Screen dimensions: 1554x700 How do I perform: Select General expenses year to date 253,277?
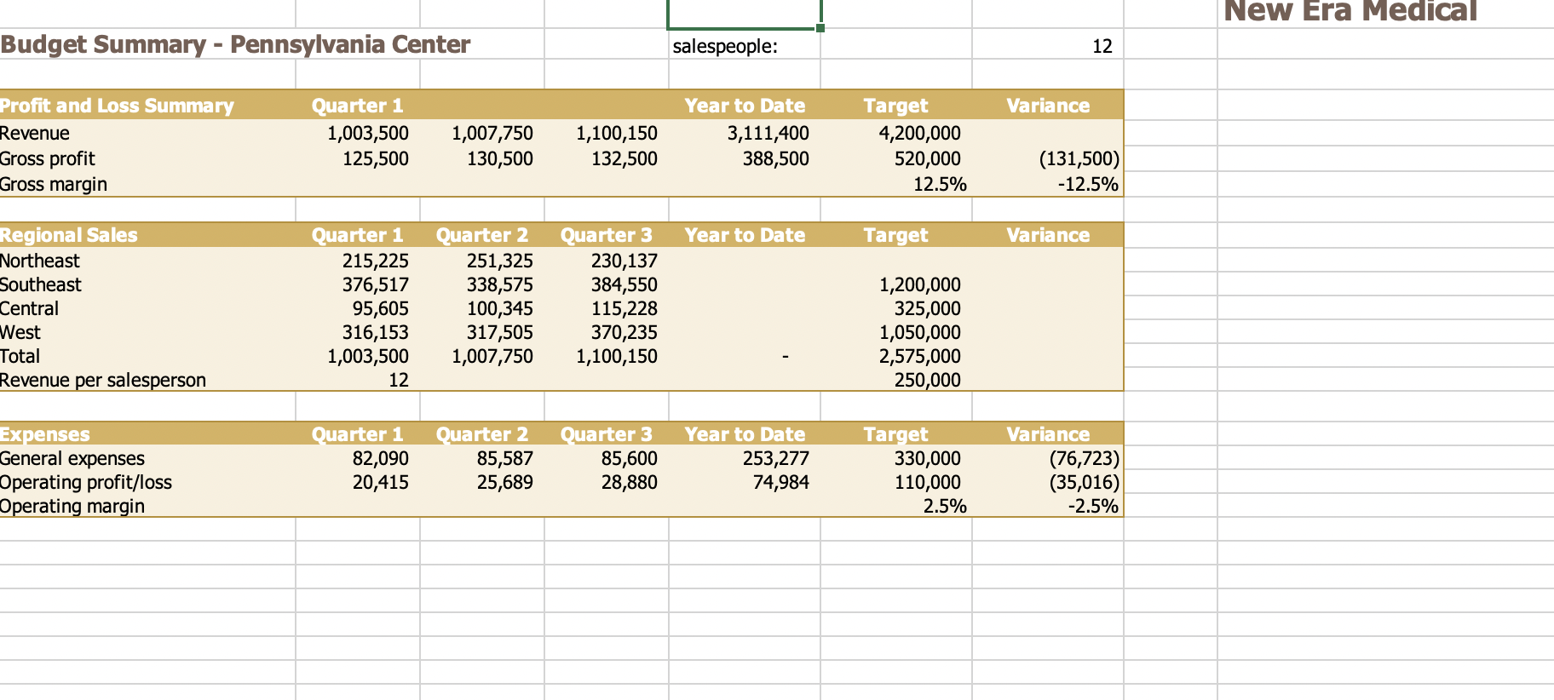(x=776, y=458)
